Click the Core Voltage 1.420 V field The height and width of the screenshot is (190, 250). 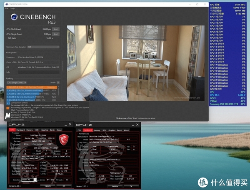pos(50,144)
